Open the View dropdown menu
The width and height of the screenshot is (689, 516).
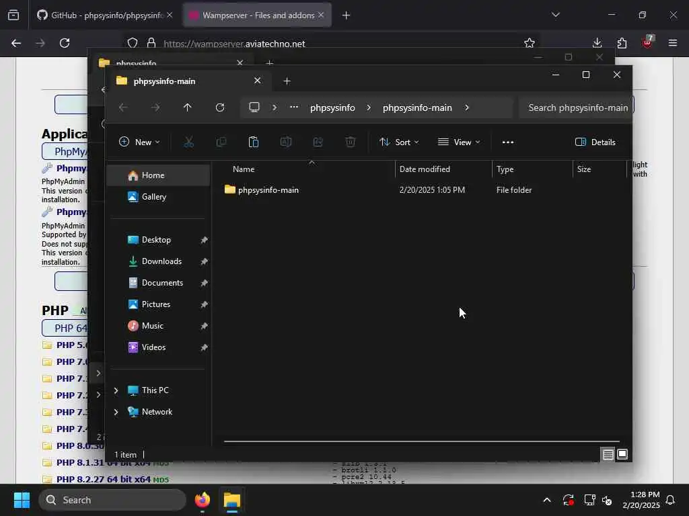coord(459,142)
